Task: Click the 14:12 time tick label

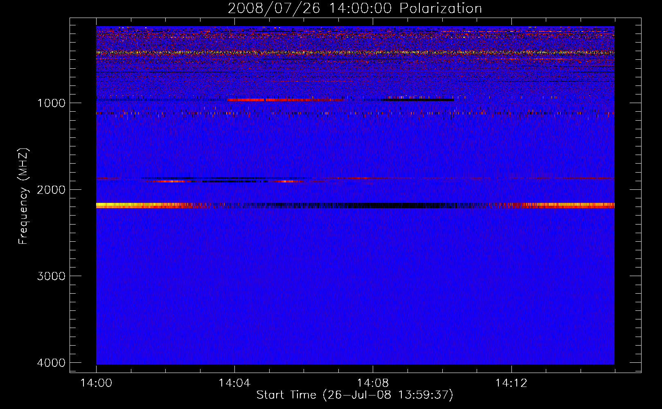Action: [511, 383]
